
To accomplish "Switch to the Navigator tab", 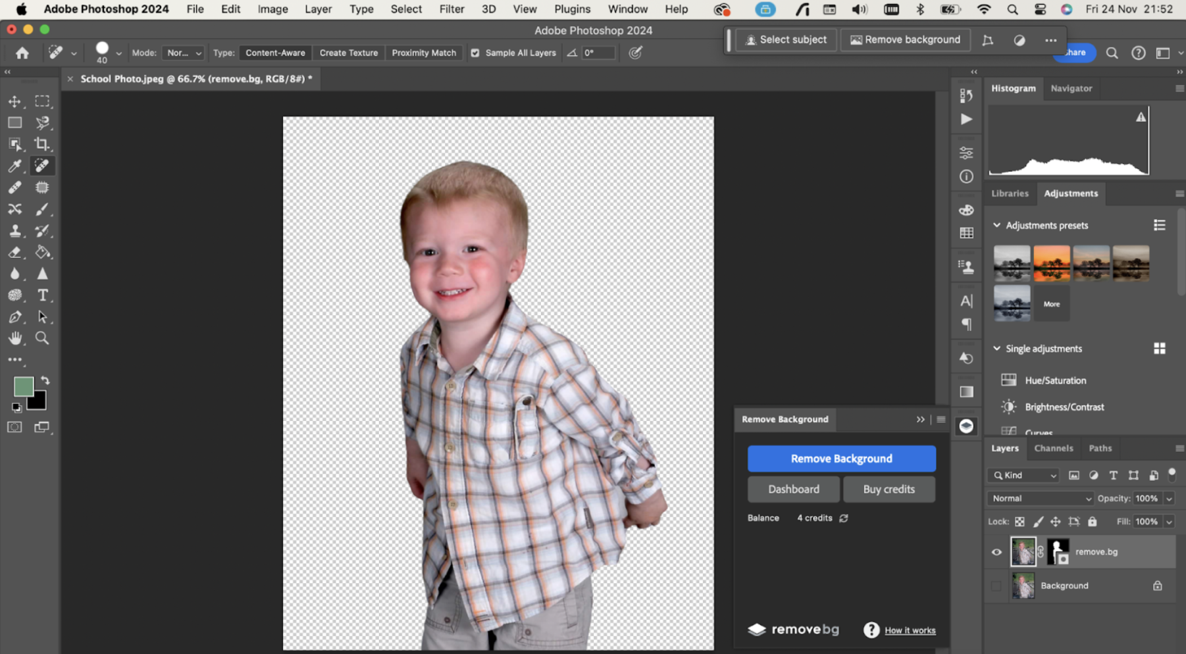I will click(1071, 88).
